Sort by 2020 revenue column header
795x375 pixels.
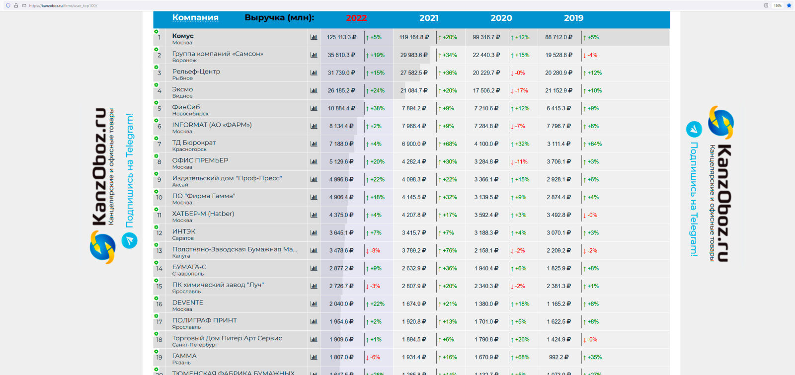[501, 18]
